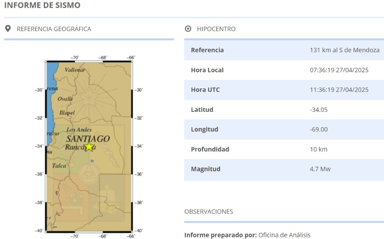Select the Longitud value -69.00
The height and width of the screenshot is (239, 384).
click(319, 129)
